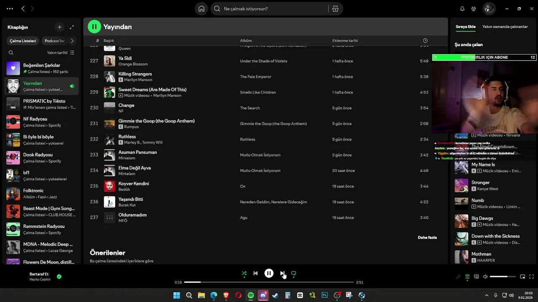Open the 'Beast Mode | Gym Song...' playlist
The image size is (538, 302).
coord(42,211)
